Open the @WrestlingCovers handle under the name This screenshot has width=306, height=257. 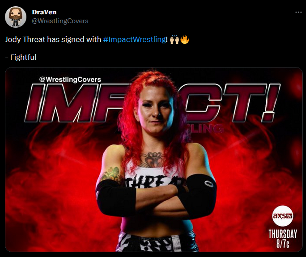click(60, 21)
